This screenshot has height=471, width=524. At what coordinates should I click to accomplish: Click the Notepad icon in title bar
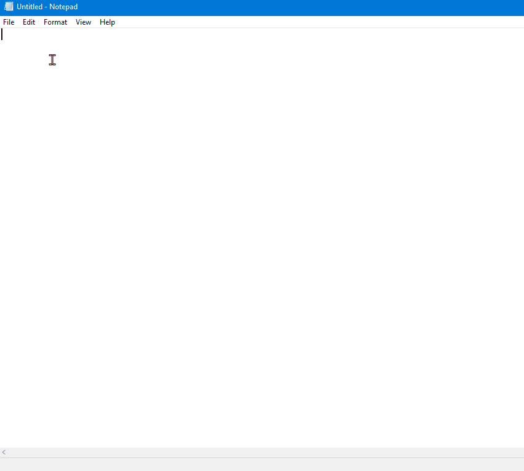click(x=9, y=7)
